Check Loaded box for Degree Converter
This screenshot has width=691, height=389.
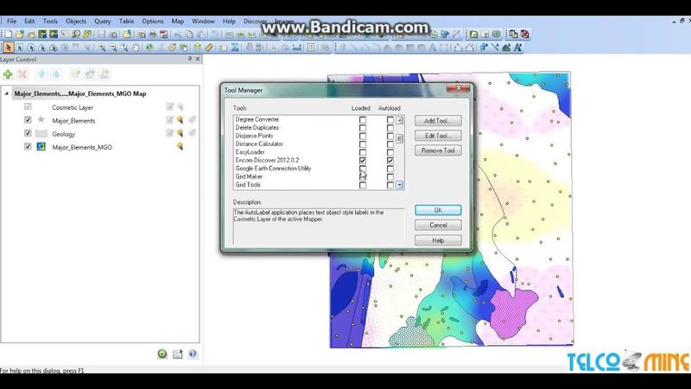(362, 119)
